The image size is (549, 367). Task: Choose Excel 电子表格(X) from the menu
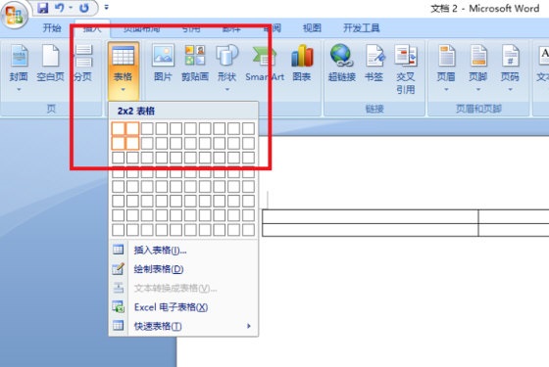click(x=183, y=307)
